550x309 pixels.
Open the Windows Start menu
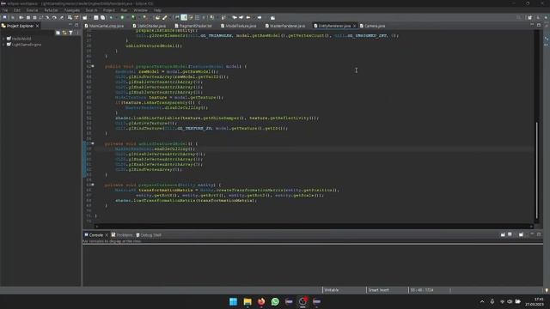click(x=233, y=301)
